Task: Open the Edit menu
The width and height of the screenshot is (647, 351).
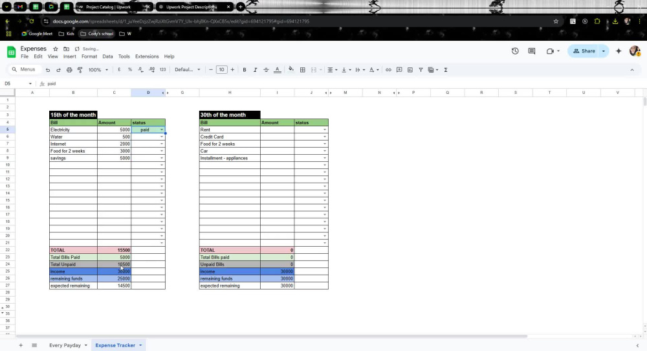Action: click(38, 56)
